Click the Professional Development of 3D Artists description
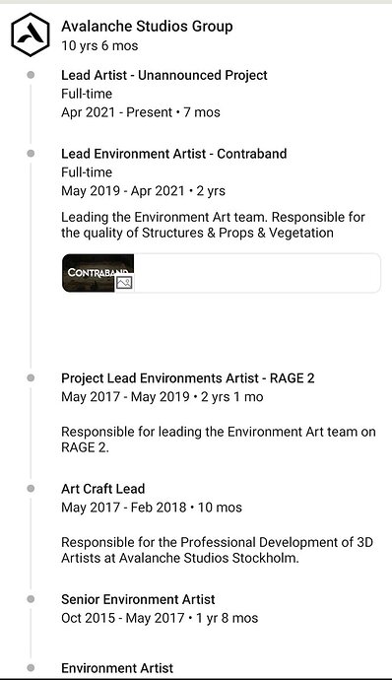392x680 pixels. coord(217,550)
